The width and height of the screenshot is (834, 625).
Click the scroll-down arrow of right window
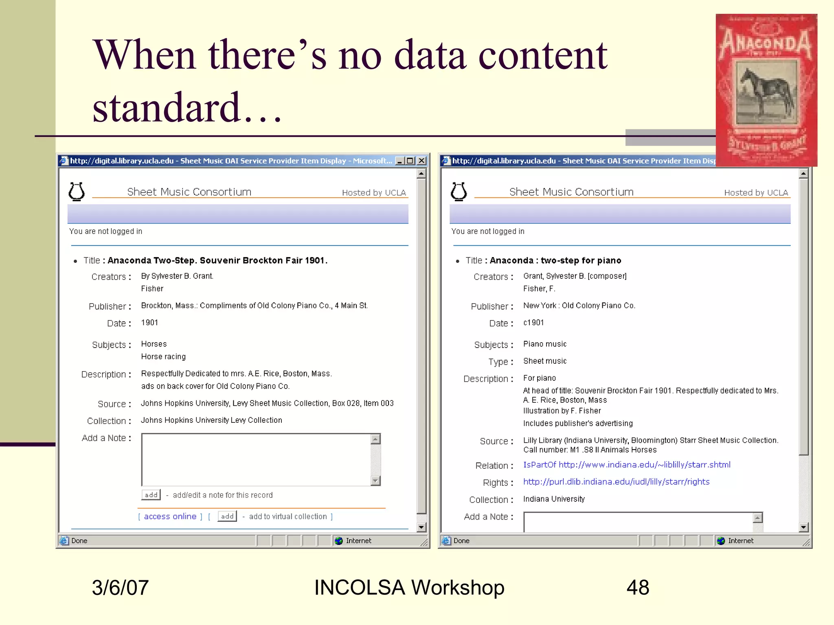(x=803, y=527)
